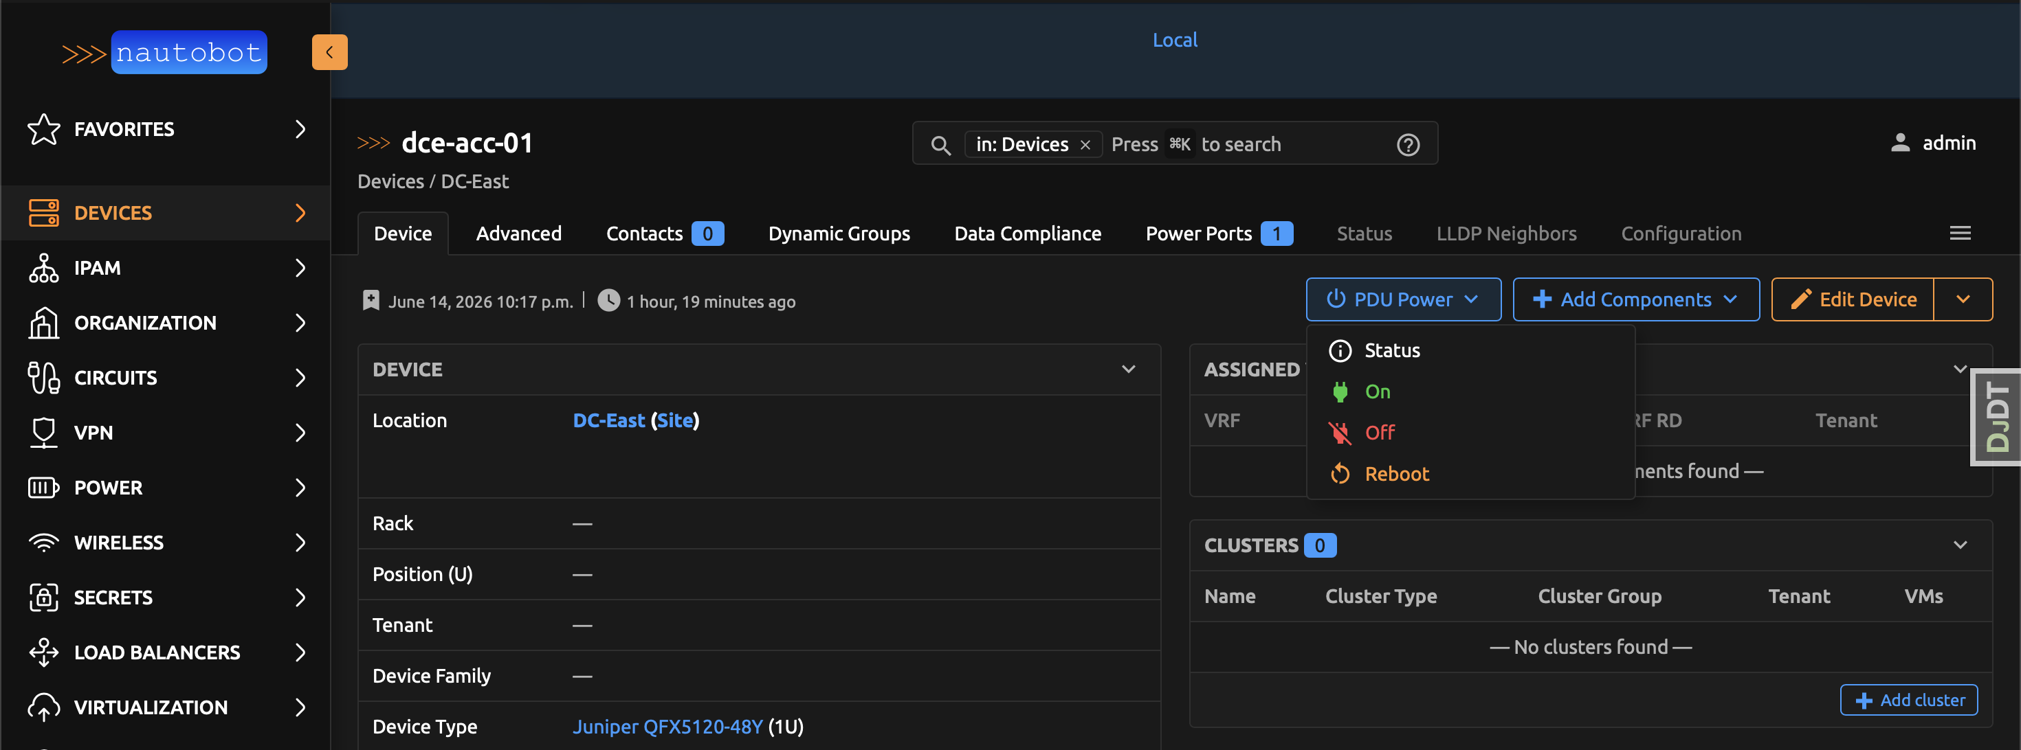
Task: Expand the VPN menu section
Action: point(300,433)
